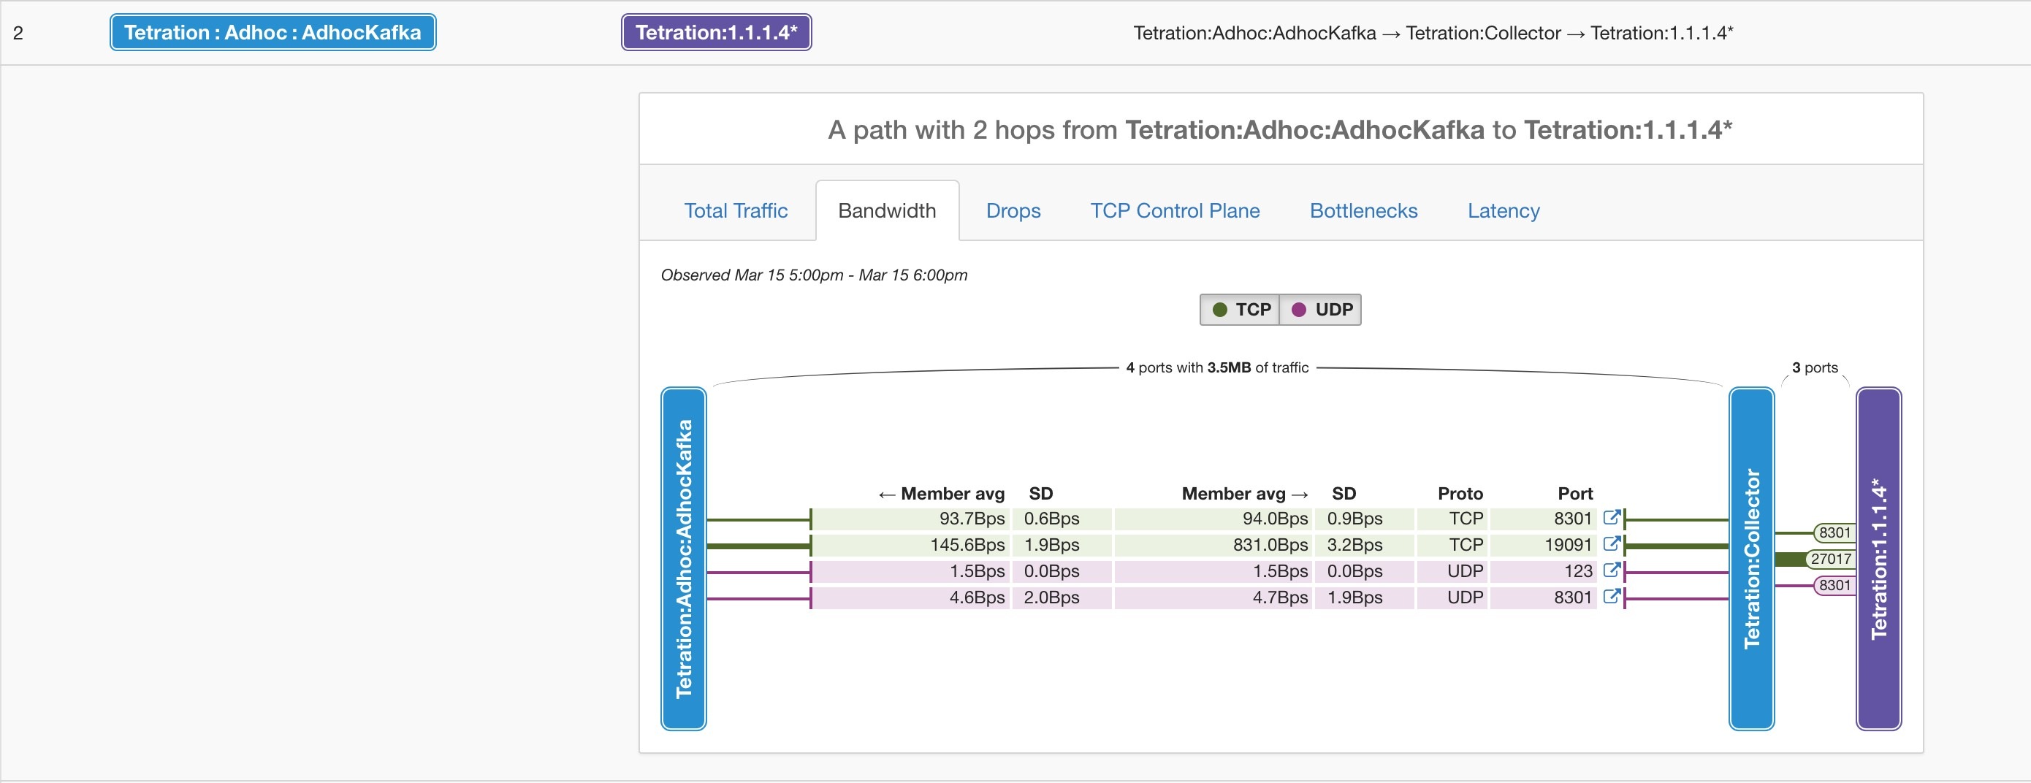Click the blue Tetration:Adhoc:AdhocKafka source badge
This screenshot has height=783, width=2031.
click(x=273, y=32)
